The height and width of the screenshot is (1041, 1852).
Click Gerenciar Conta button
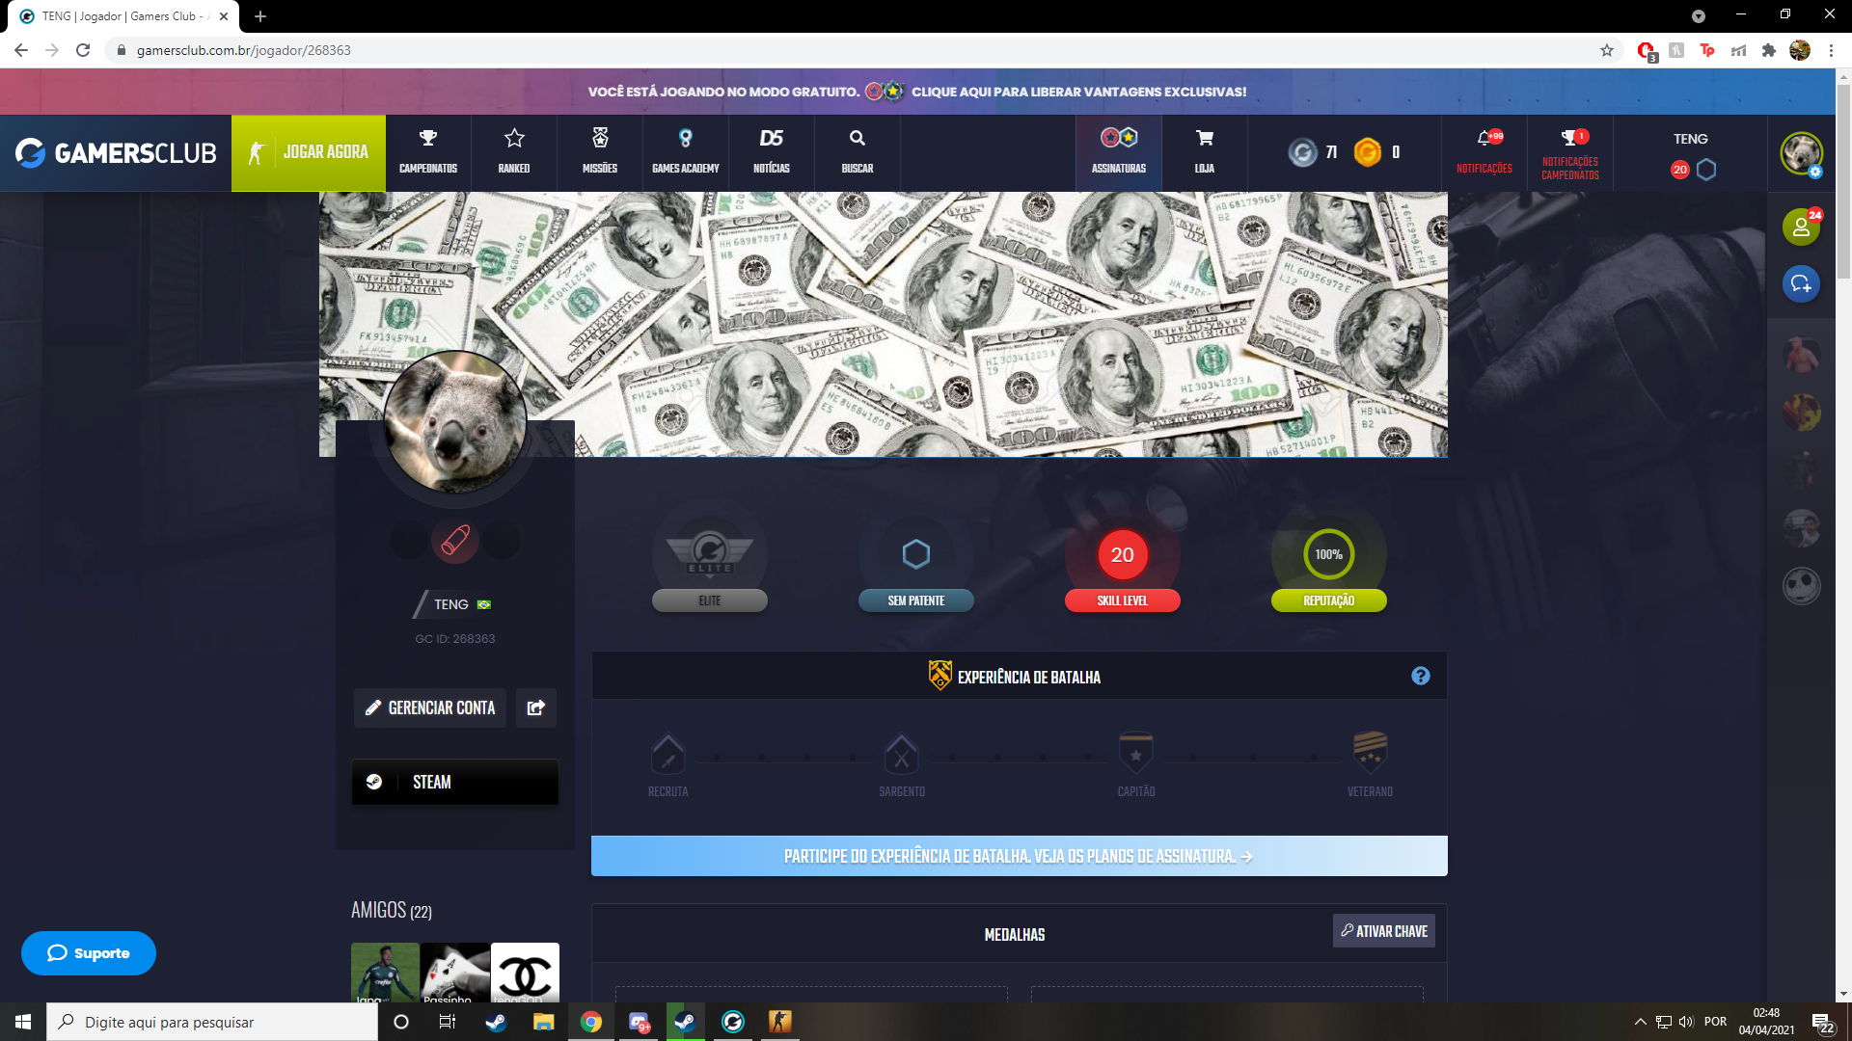tap(430, 707)
